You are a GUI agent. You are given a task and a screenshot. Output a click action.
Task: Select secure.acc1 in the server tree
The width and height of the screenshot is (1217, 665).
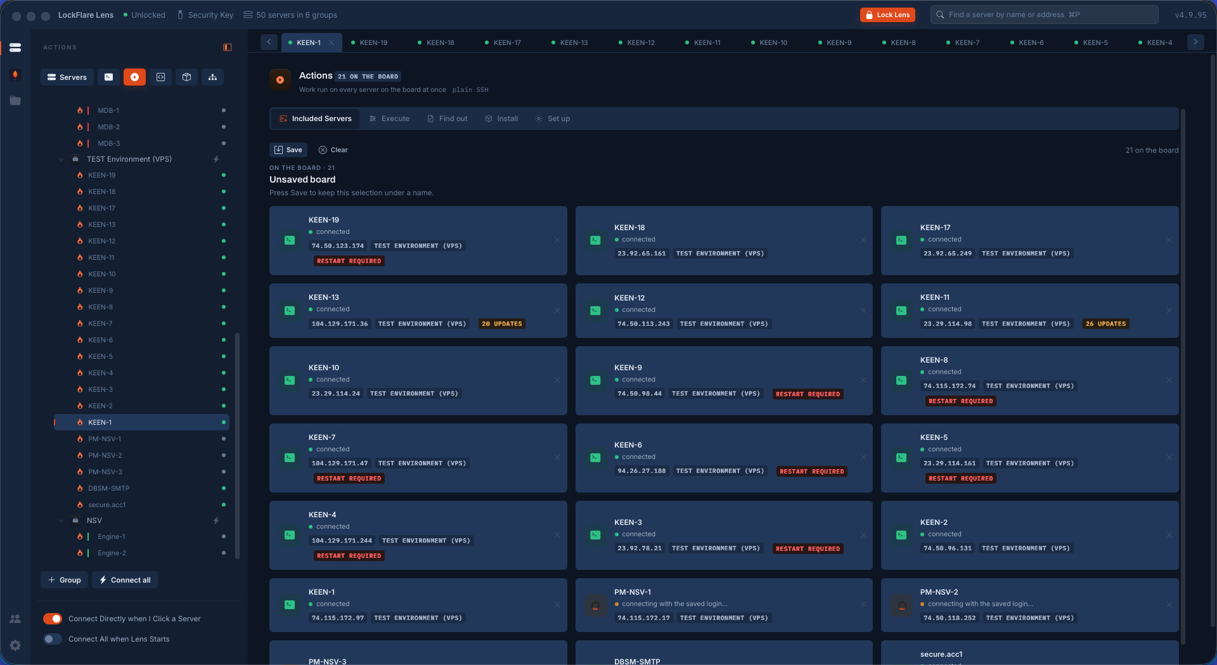141,505
